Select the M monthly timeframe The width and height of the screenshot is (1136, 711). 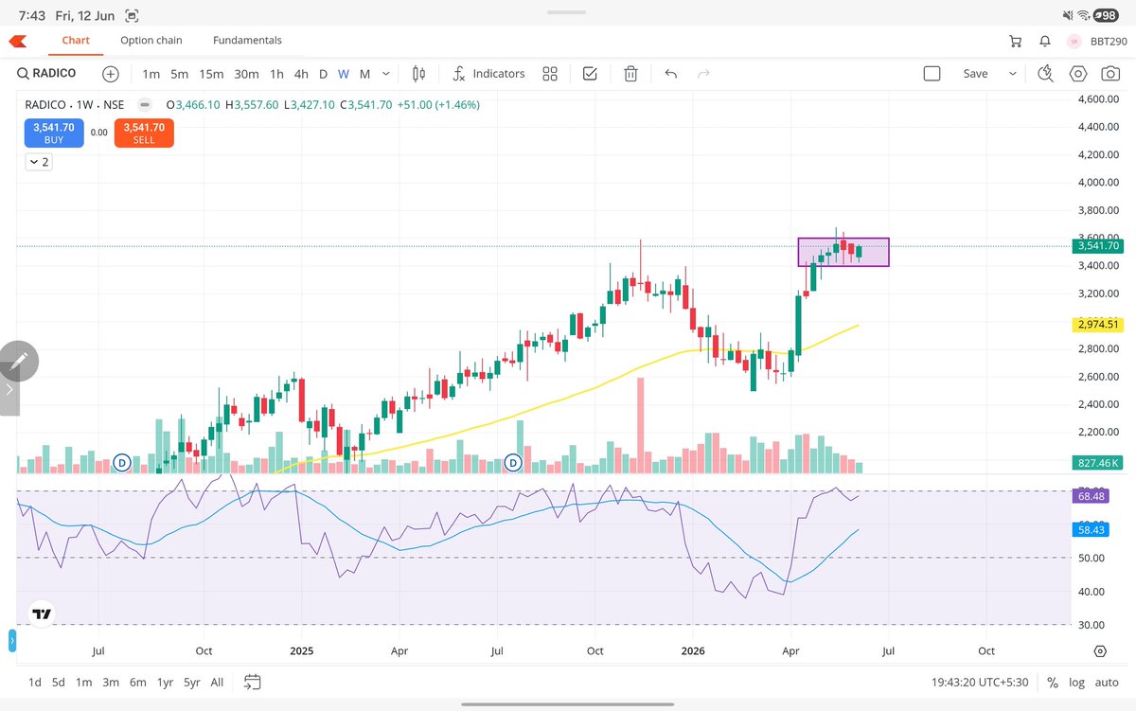[365, 73]
